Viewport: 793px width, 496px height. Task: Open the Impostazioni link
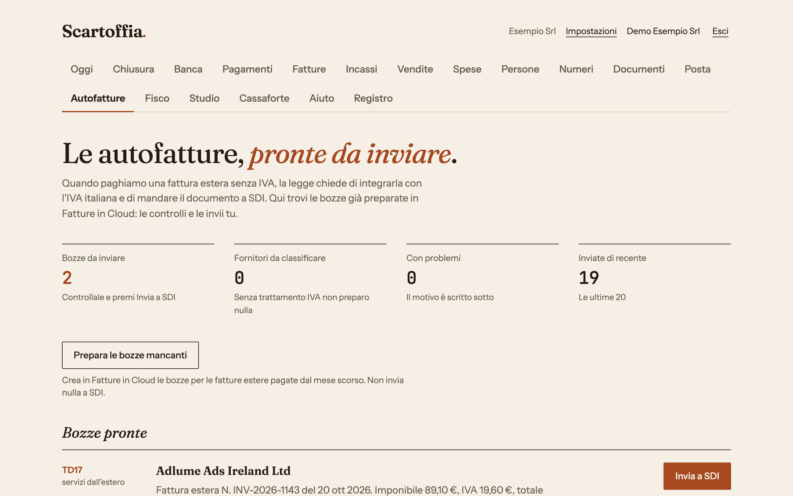point(591,31)
